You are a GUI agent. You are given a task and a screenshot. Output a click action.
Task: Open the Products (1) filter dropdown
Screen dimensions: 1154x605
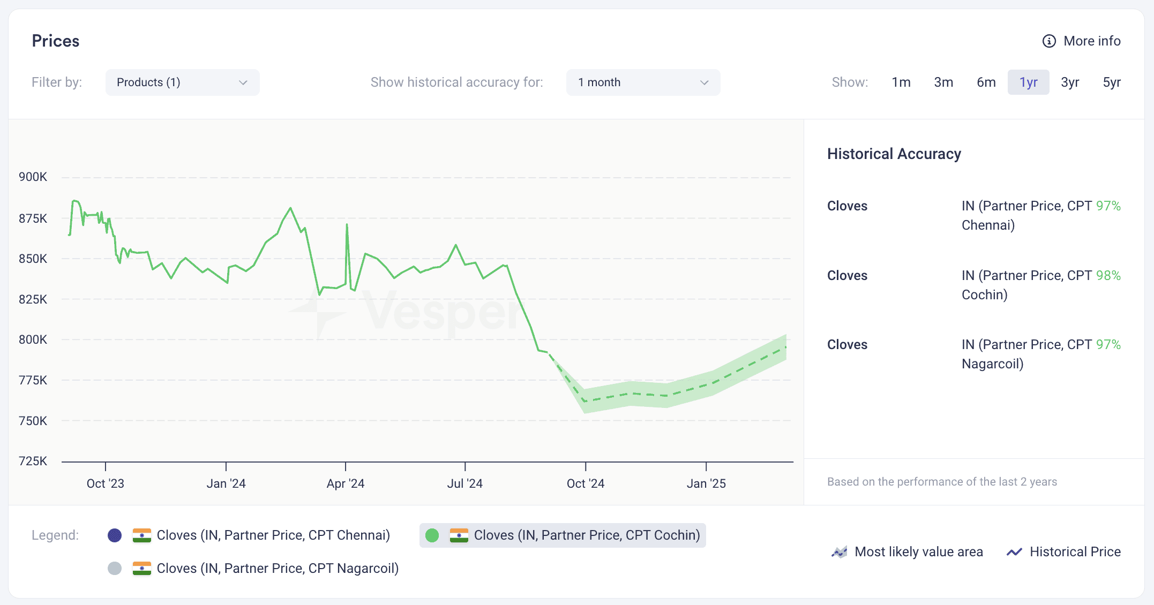182,82
